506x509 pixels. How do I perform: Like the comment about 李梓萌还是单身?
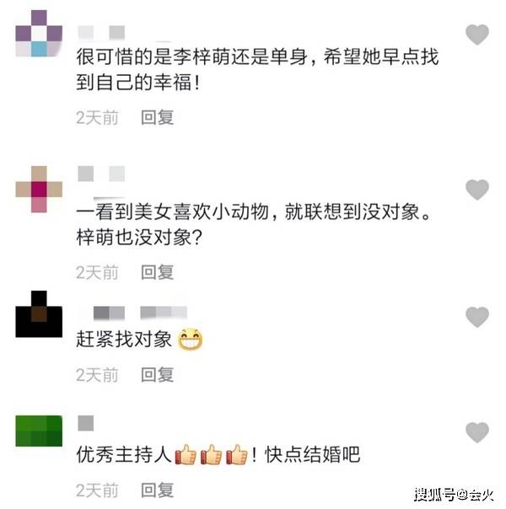click(477, 35)
